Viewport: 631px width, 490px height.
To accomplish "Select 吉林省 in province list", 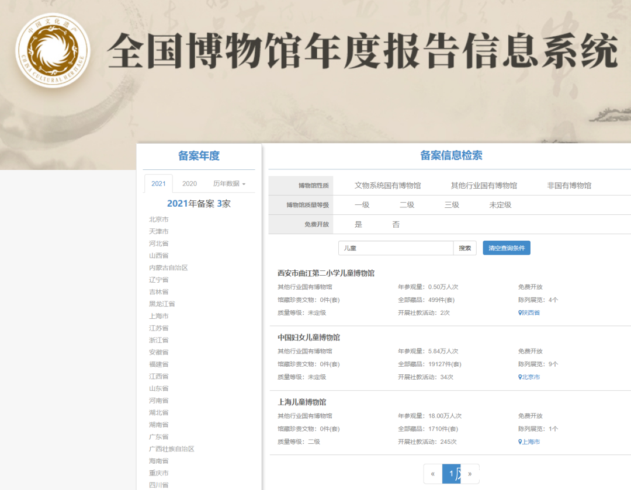I will [x=158, y=291].
